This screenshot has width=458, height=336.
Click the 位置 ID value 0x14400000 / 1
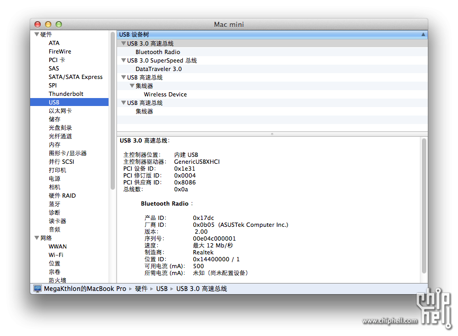click(216, 259)
